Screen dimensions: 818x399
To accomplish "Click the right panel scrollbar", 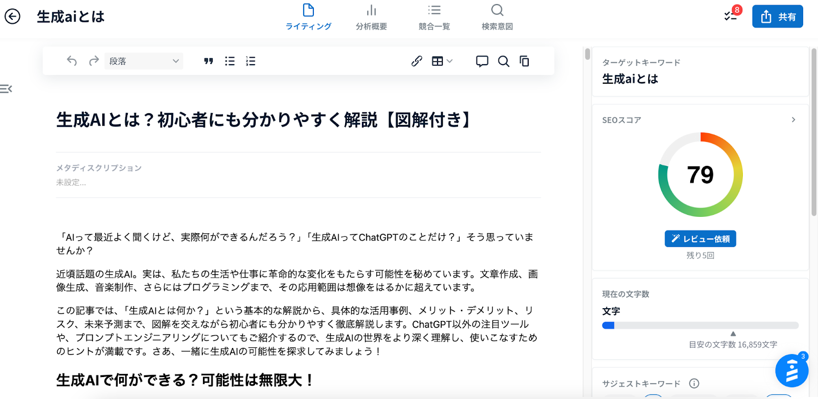I will (x=814, y=133).
